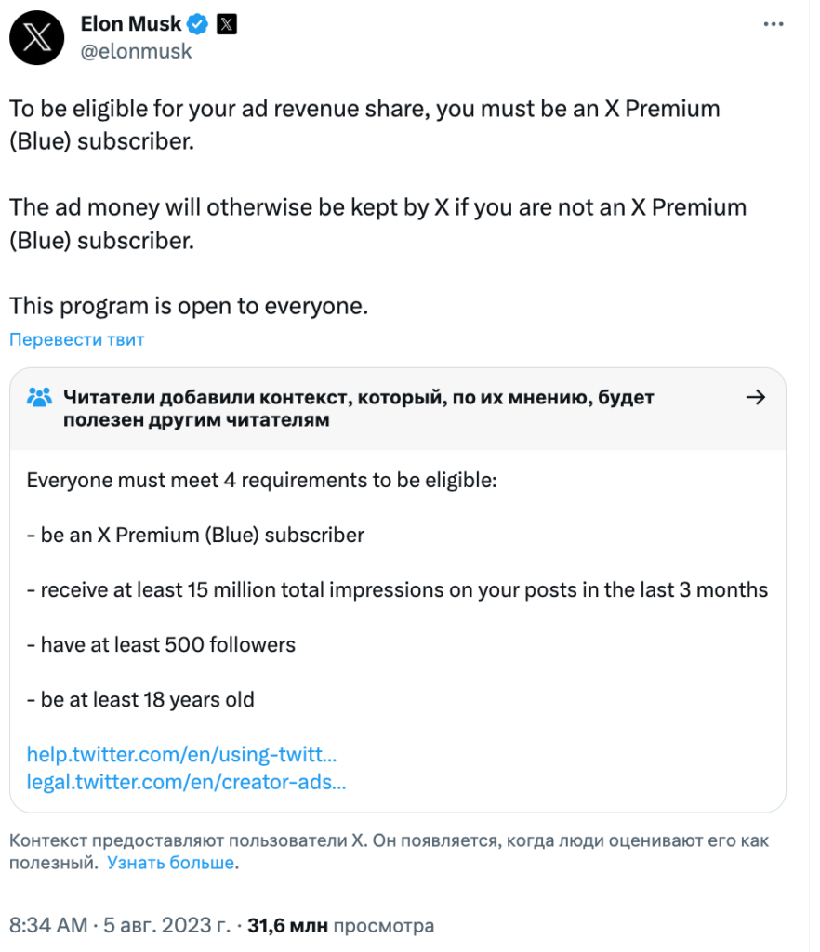Click the right arrow in the note header
The image size is (820, 952).
point(756,398)
